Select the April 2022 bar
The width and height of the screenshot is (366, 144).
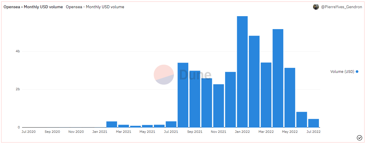click(278, 78)
